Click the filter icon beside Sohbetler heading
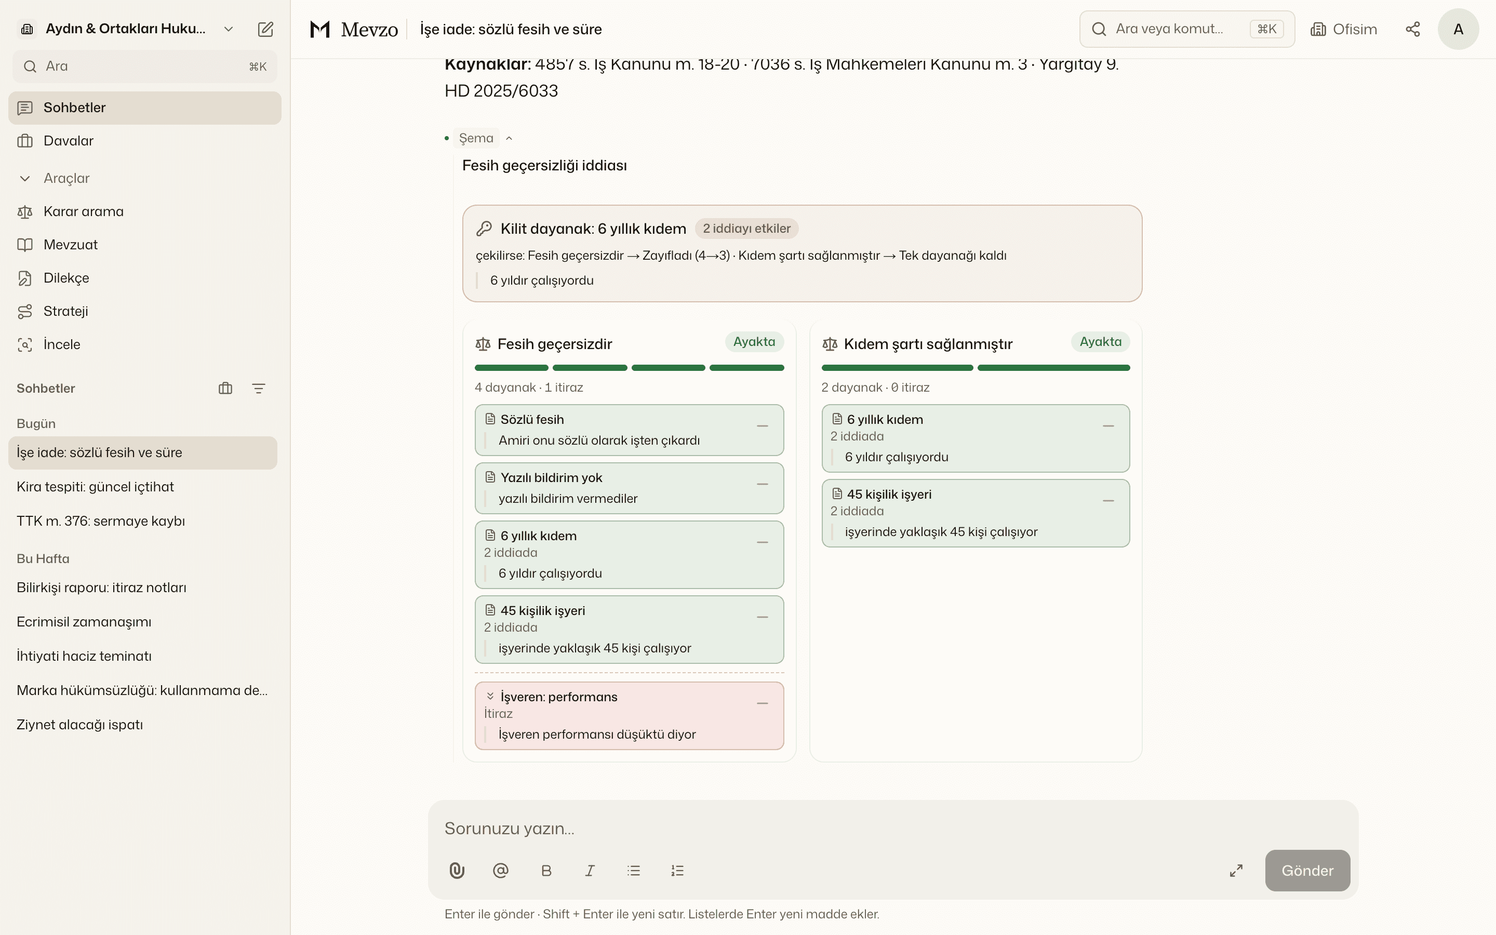 click(258, 389)
